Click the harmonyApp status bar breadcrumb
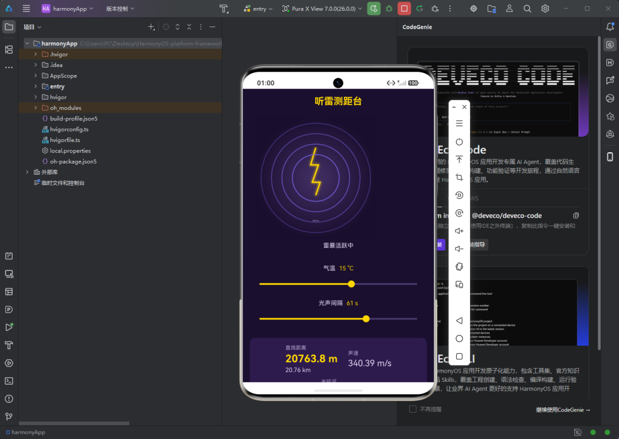619x439 pixels. [x=26, y=432]
